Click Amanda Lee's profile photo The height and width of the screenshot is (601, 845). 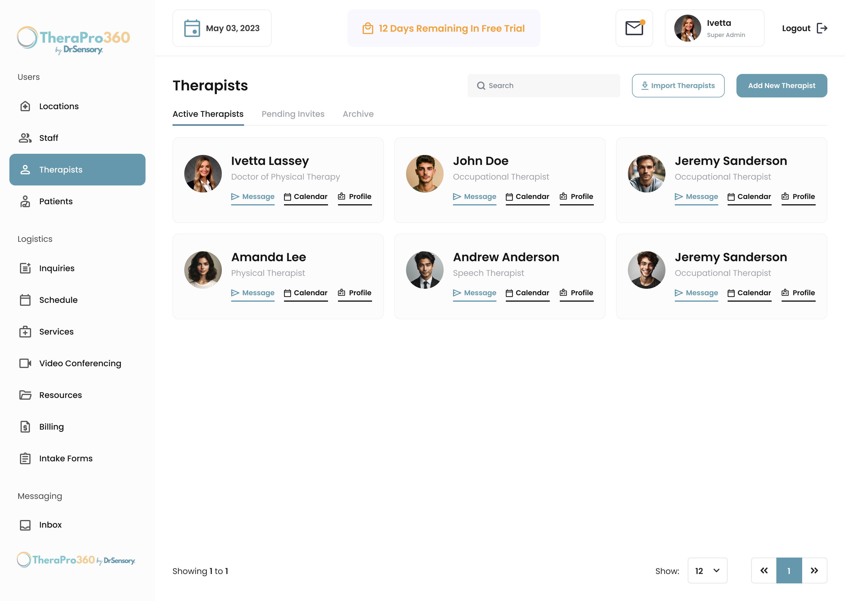point(203,270)
